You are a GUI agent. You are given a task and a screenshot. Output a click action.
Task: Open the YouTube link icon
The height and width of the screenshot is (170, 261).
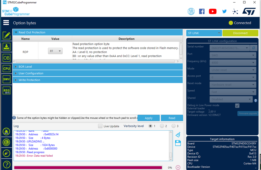[213, 11]
